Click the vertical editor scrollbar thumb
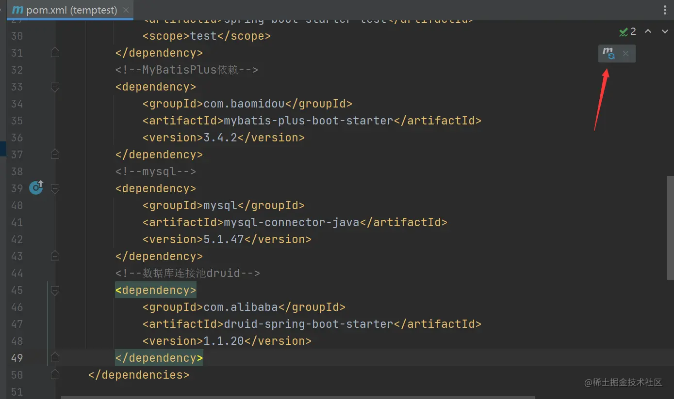674x399 pixels. 671,228
